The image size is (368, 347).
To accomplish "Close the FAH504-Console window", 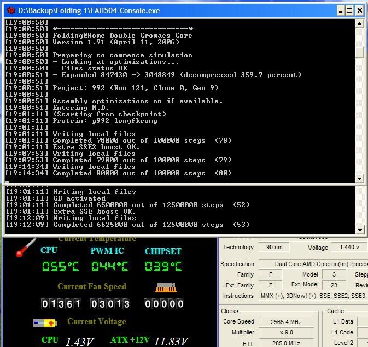I will point(360,10).
